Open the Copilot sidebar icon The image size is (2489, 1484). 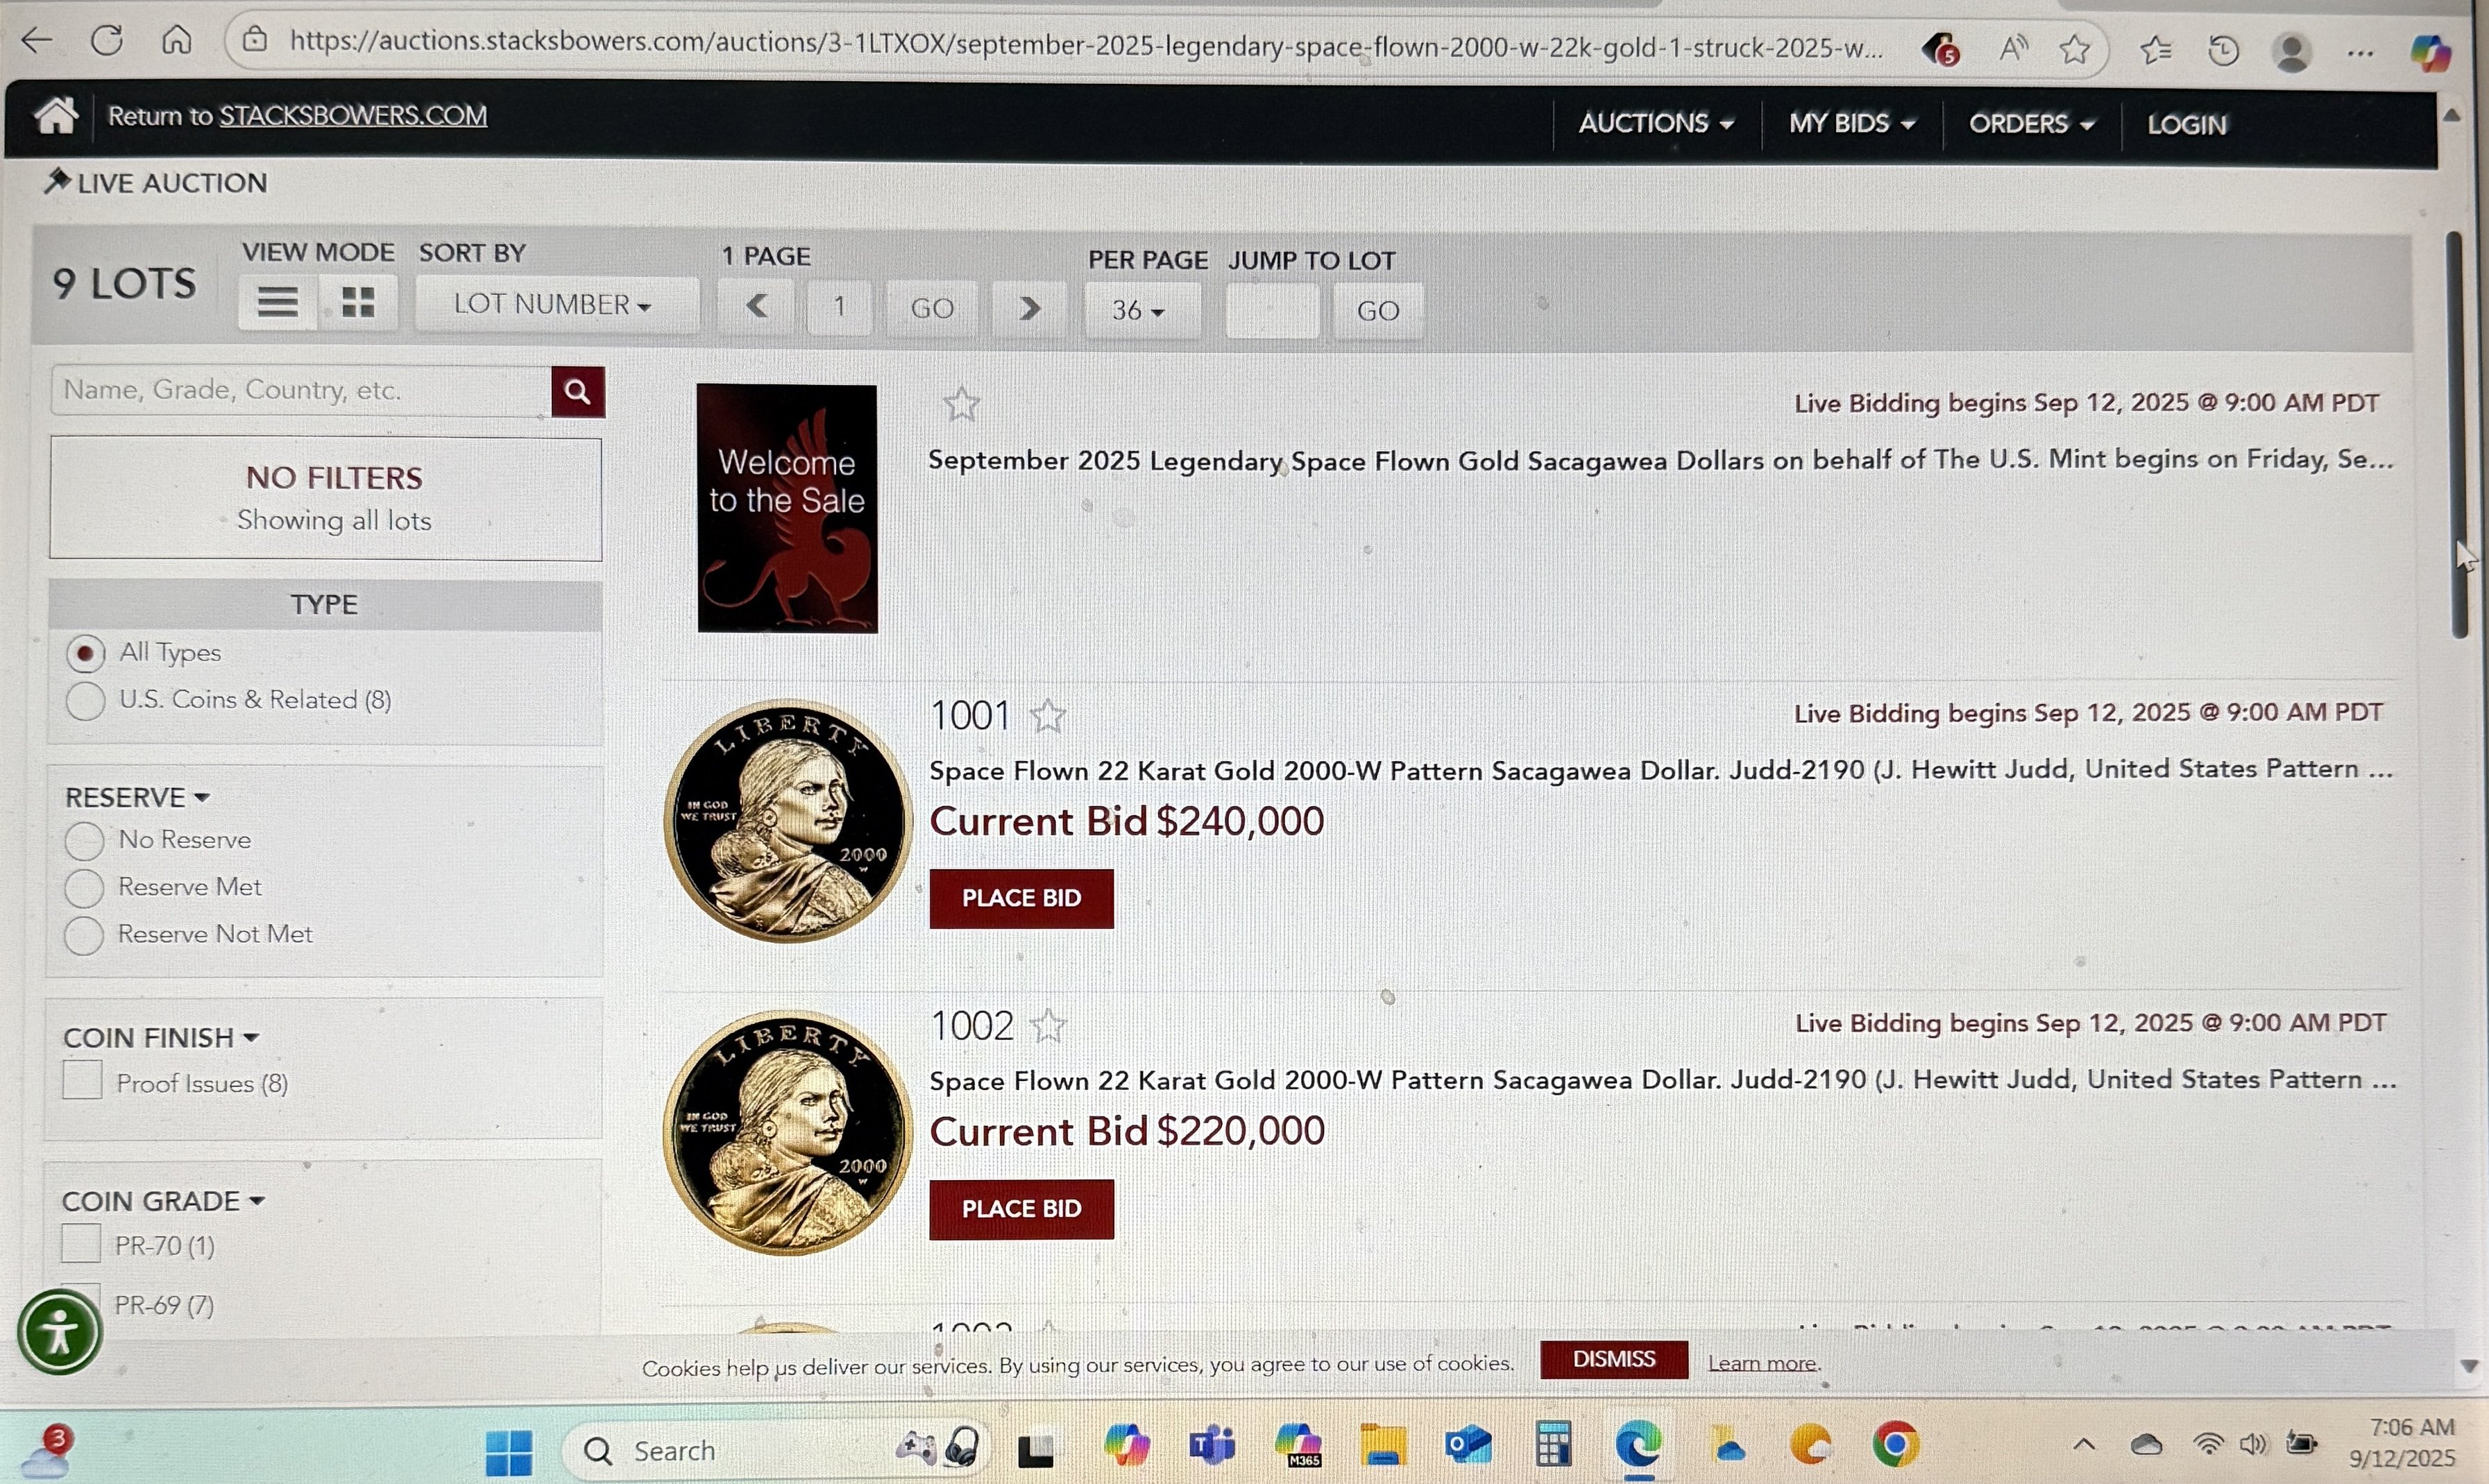[x=2429, y=53]
